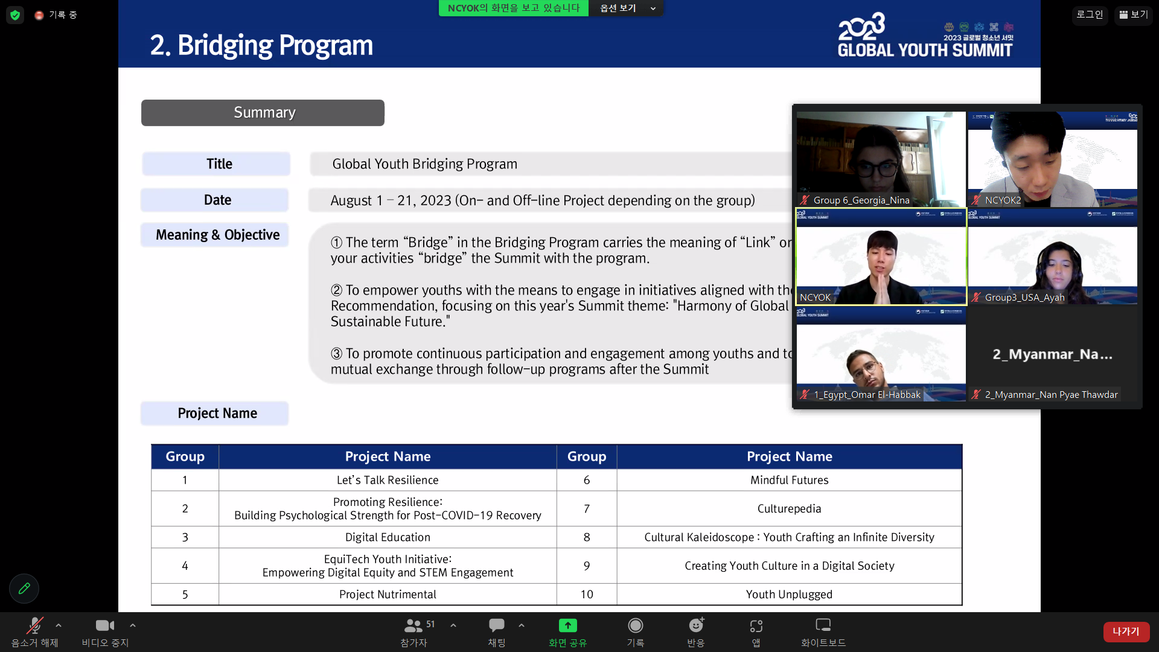Click the recording (기록 중) indicator
The height and width of the screenshot is (652, 1159).
pyautogui.click(x=56, y=15)
